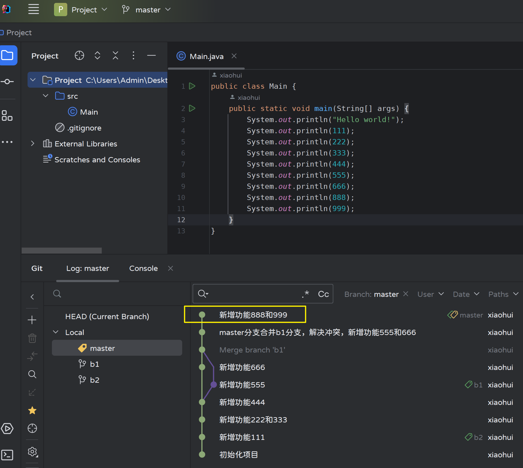Open Terminal tool window icon
This screenshot has height=468, width=523.
(7, 455)
